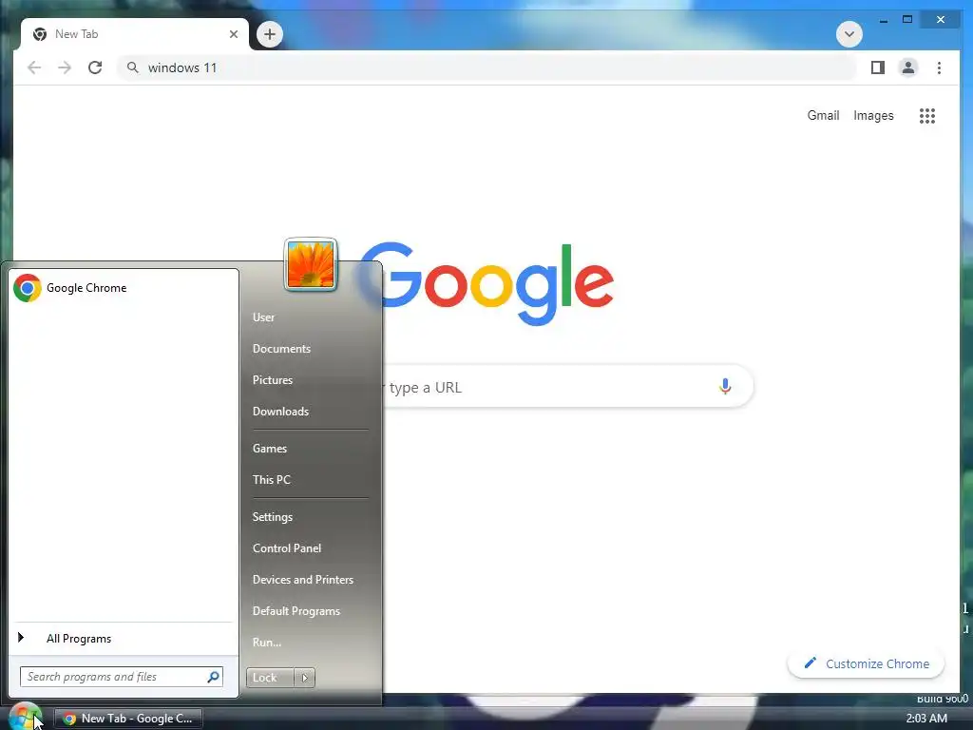Viewport: 973px width, 730px height.
Task: Toggle the Chrome side panel icon
Action: 877,67
